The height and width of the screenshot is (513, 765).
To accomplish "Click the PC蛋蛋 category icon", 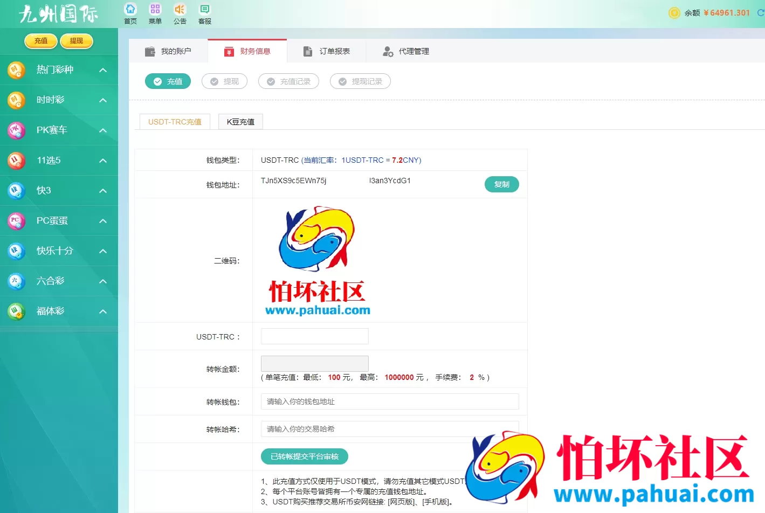I will [16, 221].
